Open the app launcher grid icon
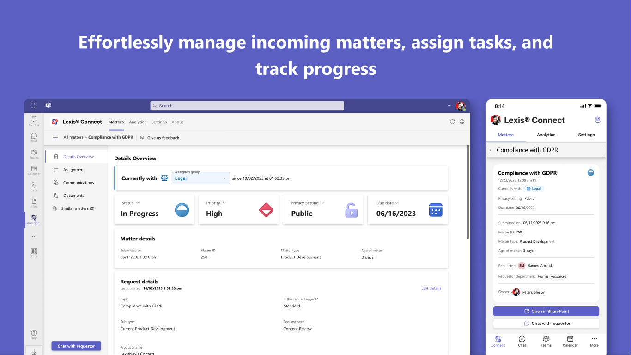The width and height of the screenshot is (631, 355). click(34, 105)
